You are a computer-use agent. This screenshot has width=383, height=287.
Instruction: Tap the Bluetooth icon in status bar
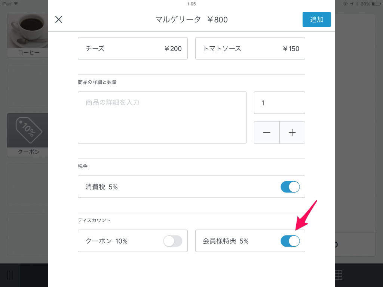(357, 4)
